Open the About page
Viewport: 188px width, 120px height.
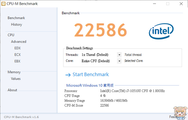pos(12,90)
